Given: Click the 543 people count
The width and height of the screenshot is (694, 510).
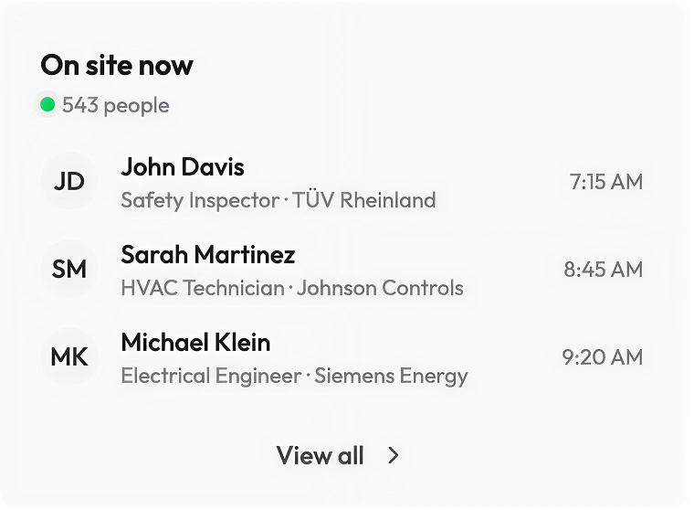Looking at the screenshot, I should pos(116,105).
